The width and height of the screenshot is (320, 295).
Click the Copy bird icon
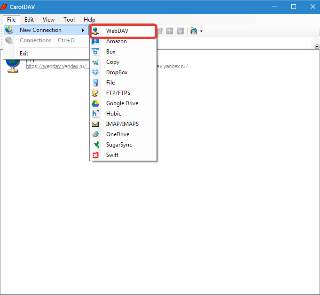tap(95, 62)
